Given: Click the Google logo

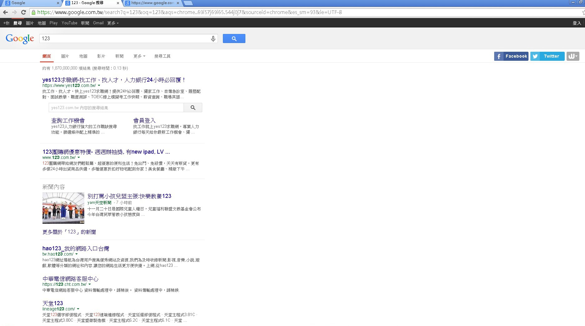Looking at the screenshot, I should [20, 39].
